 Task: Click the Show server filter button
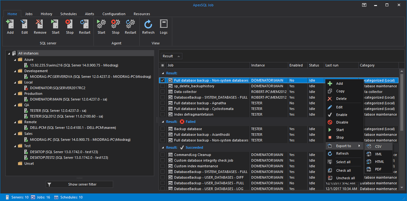point(79,184)
